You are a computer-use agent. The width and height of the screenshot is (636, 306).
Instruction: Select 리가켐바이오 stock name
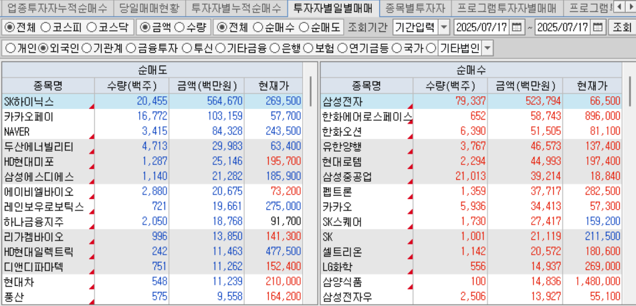pyautogui.click(x=33, y=237)
